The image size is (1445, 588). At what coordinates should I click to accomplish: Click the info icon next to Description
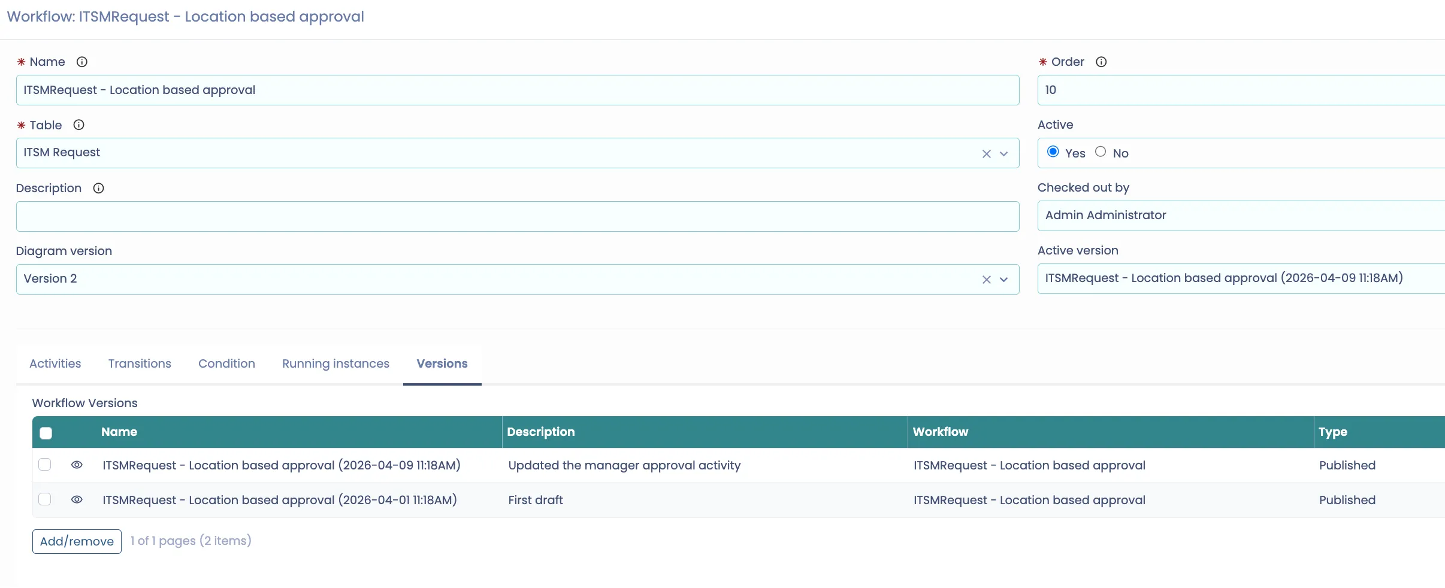pyautogui.click(x=99, y=188)
